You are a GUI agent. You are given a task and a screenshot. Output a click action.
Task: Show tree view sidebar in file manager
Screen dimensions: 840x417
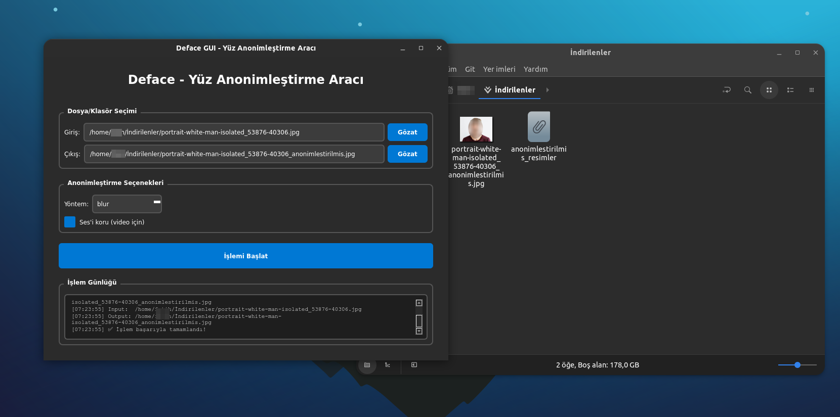tap(388, 365)
